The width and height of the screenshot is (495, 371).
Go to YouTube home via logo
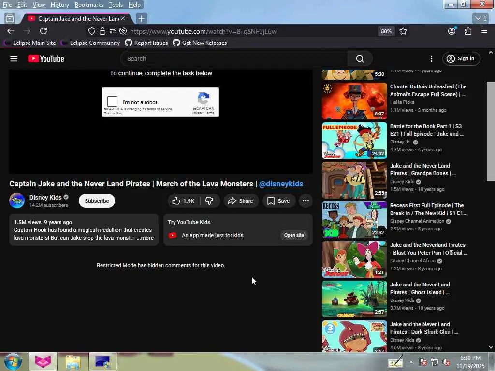(46, 58)
